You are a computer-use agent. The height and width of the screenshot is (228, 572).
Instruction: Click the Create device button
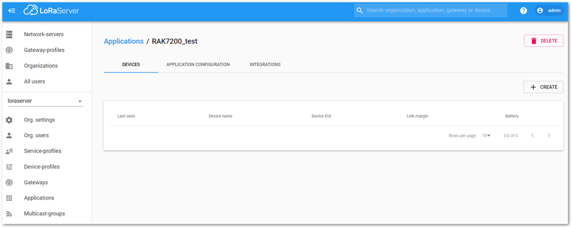(543, 87)
